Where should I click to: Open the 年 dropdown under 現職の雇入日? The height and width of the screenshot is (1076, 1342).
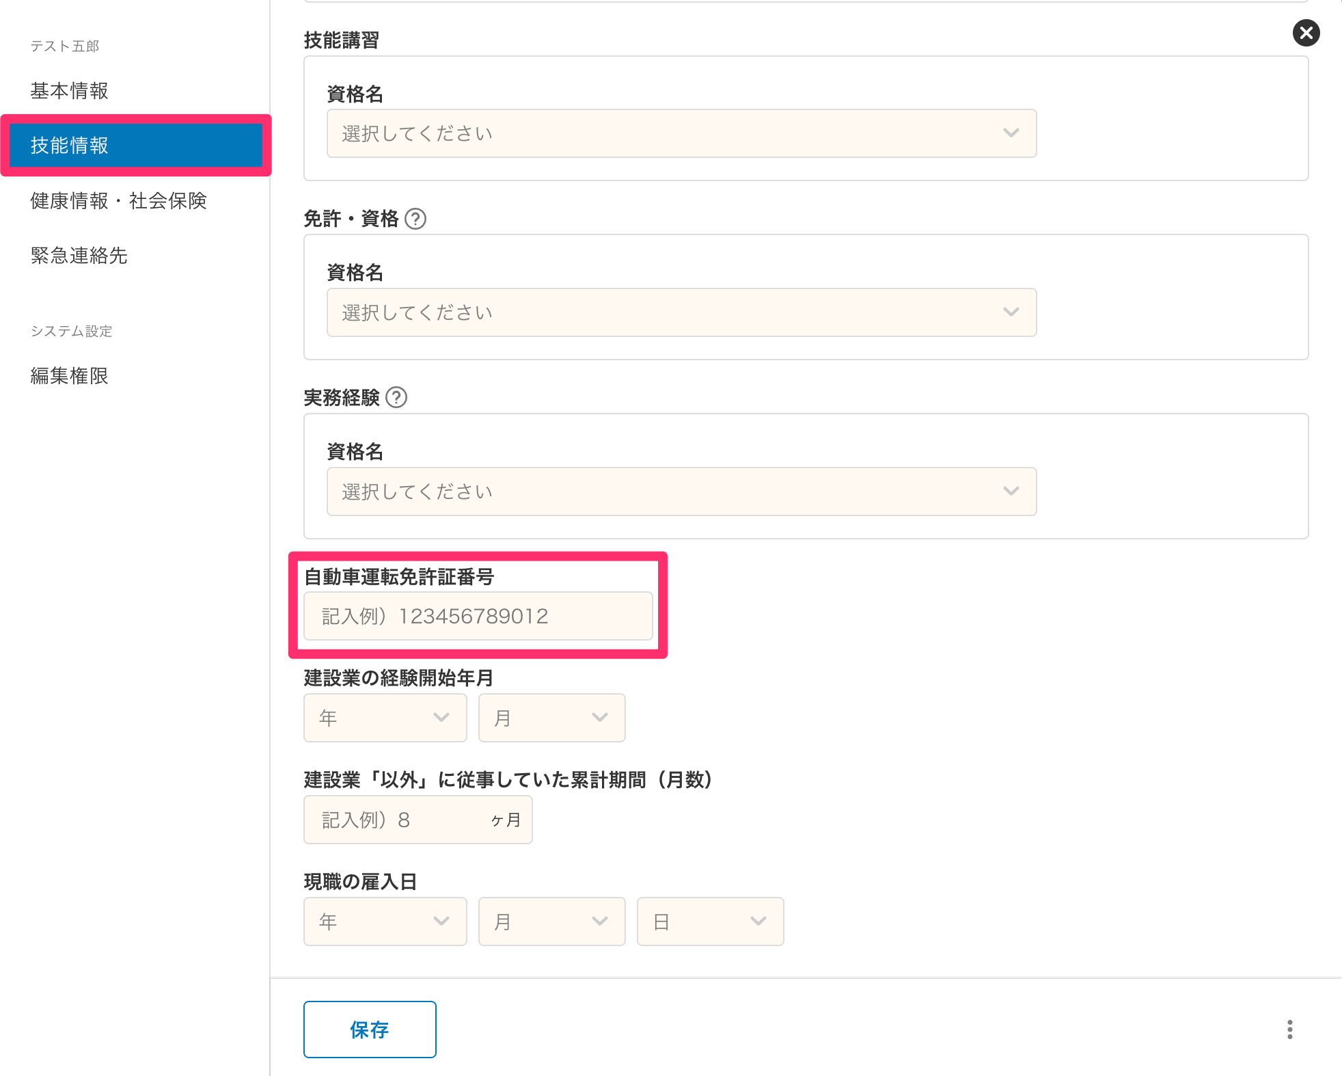click(x=385, y=922)
